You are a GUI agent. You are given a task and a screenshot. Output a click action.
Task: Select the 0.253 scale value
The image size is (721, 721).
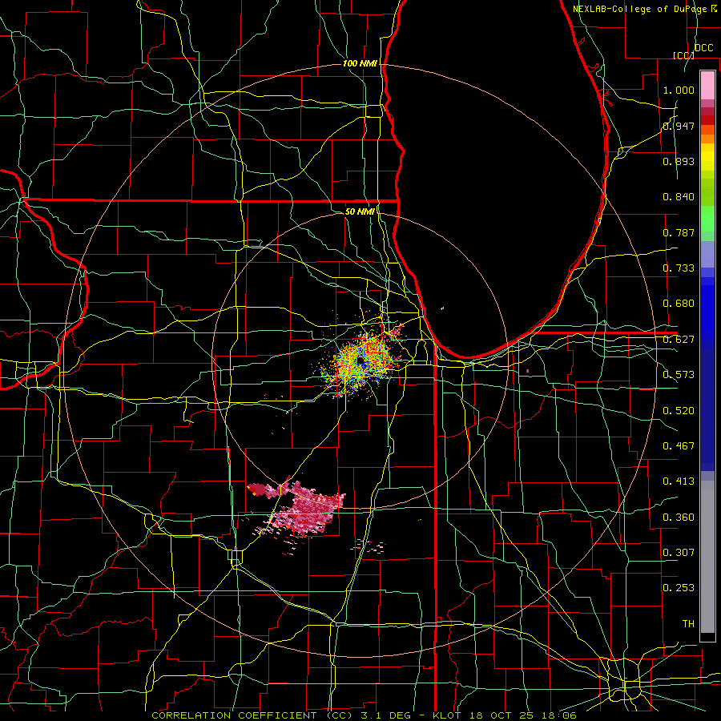pyautogui.click(x=679, y=588)
